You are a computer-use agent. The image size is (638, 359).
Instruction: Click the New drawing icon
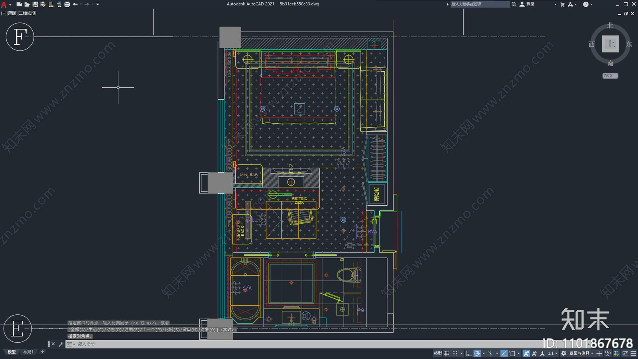click(19, 4)
